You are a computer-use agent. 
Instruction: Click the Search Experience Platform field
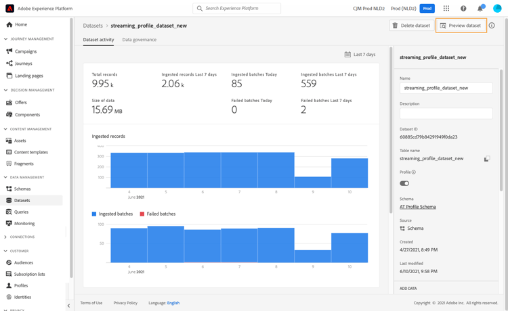click(237, 8)
